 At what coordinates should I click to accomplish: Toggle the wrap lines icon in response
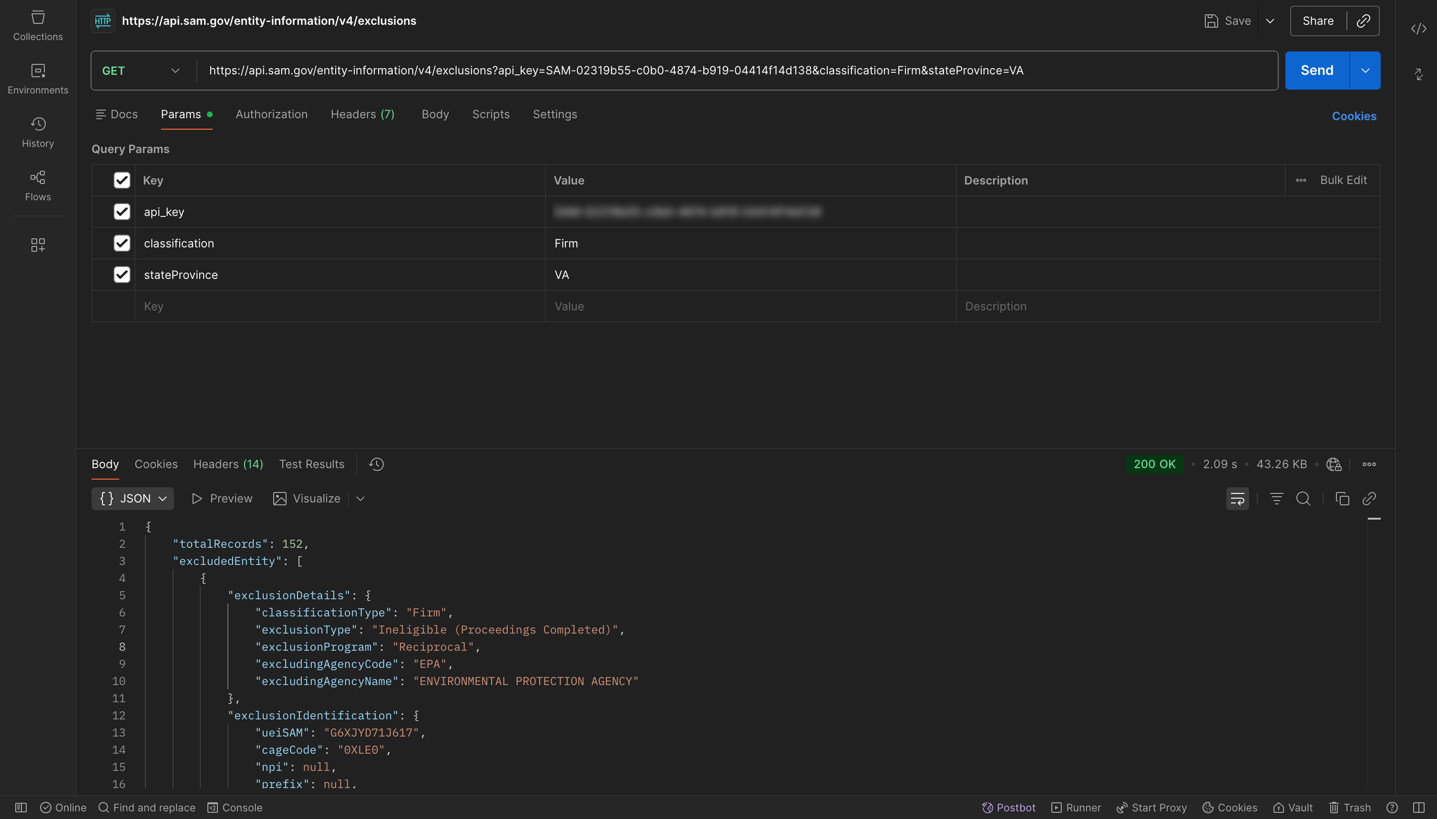click(1237, 498)
